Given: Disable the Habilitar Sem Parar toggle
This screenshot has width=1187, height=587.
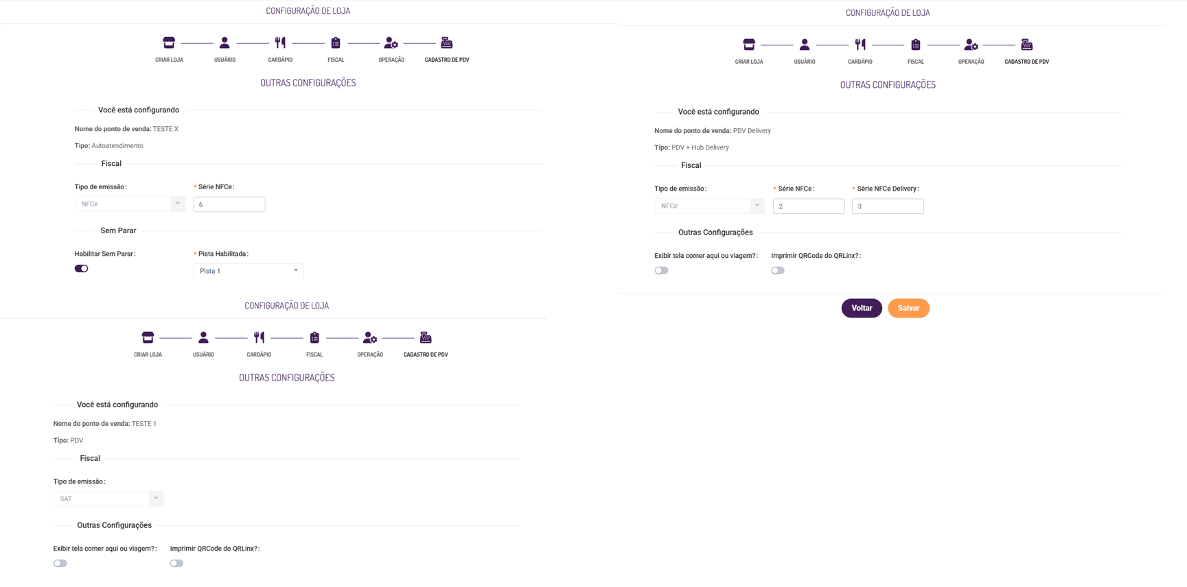Looking at the screenshot, I should click(x=82, y=269).
